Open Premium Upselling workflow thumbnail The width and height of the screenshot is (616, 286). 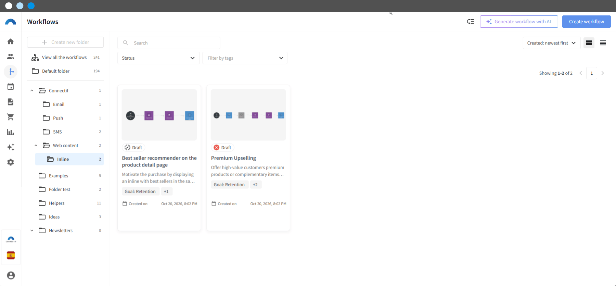click(x=248, y=115)
